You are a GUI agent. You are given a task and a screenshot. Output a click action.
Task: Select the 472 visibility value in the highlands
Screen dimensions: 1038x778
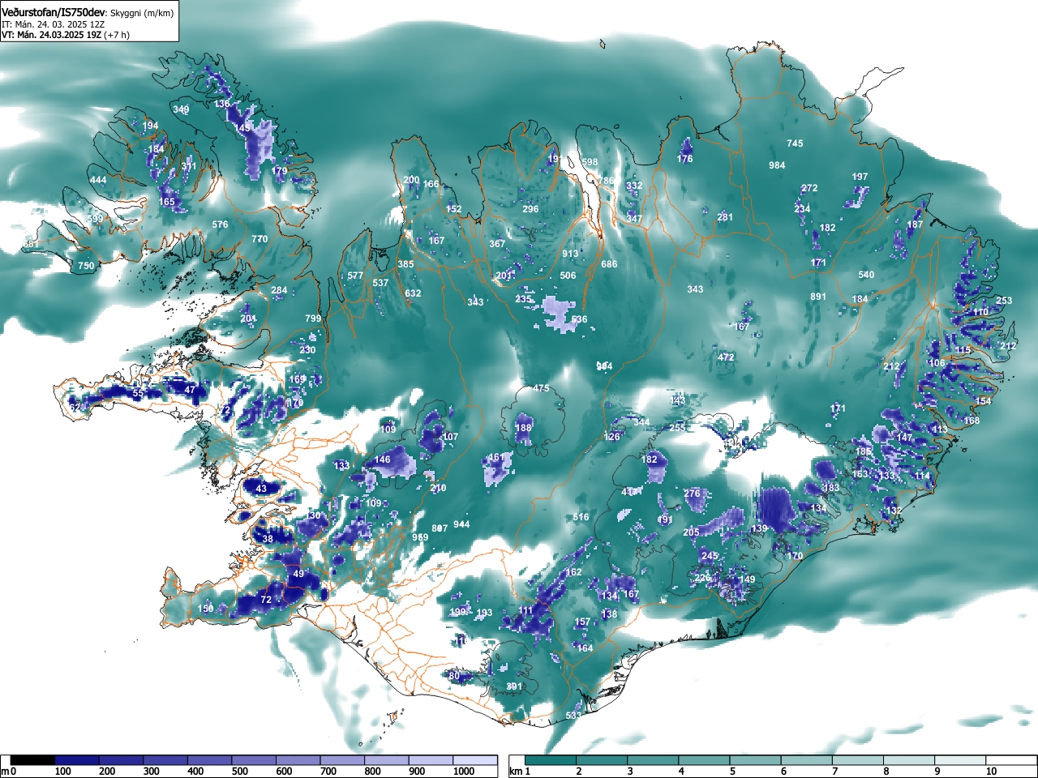pyautogui.click(x=726, y=357)
